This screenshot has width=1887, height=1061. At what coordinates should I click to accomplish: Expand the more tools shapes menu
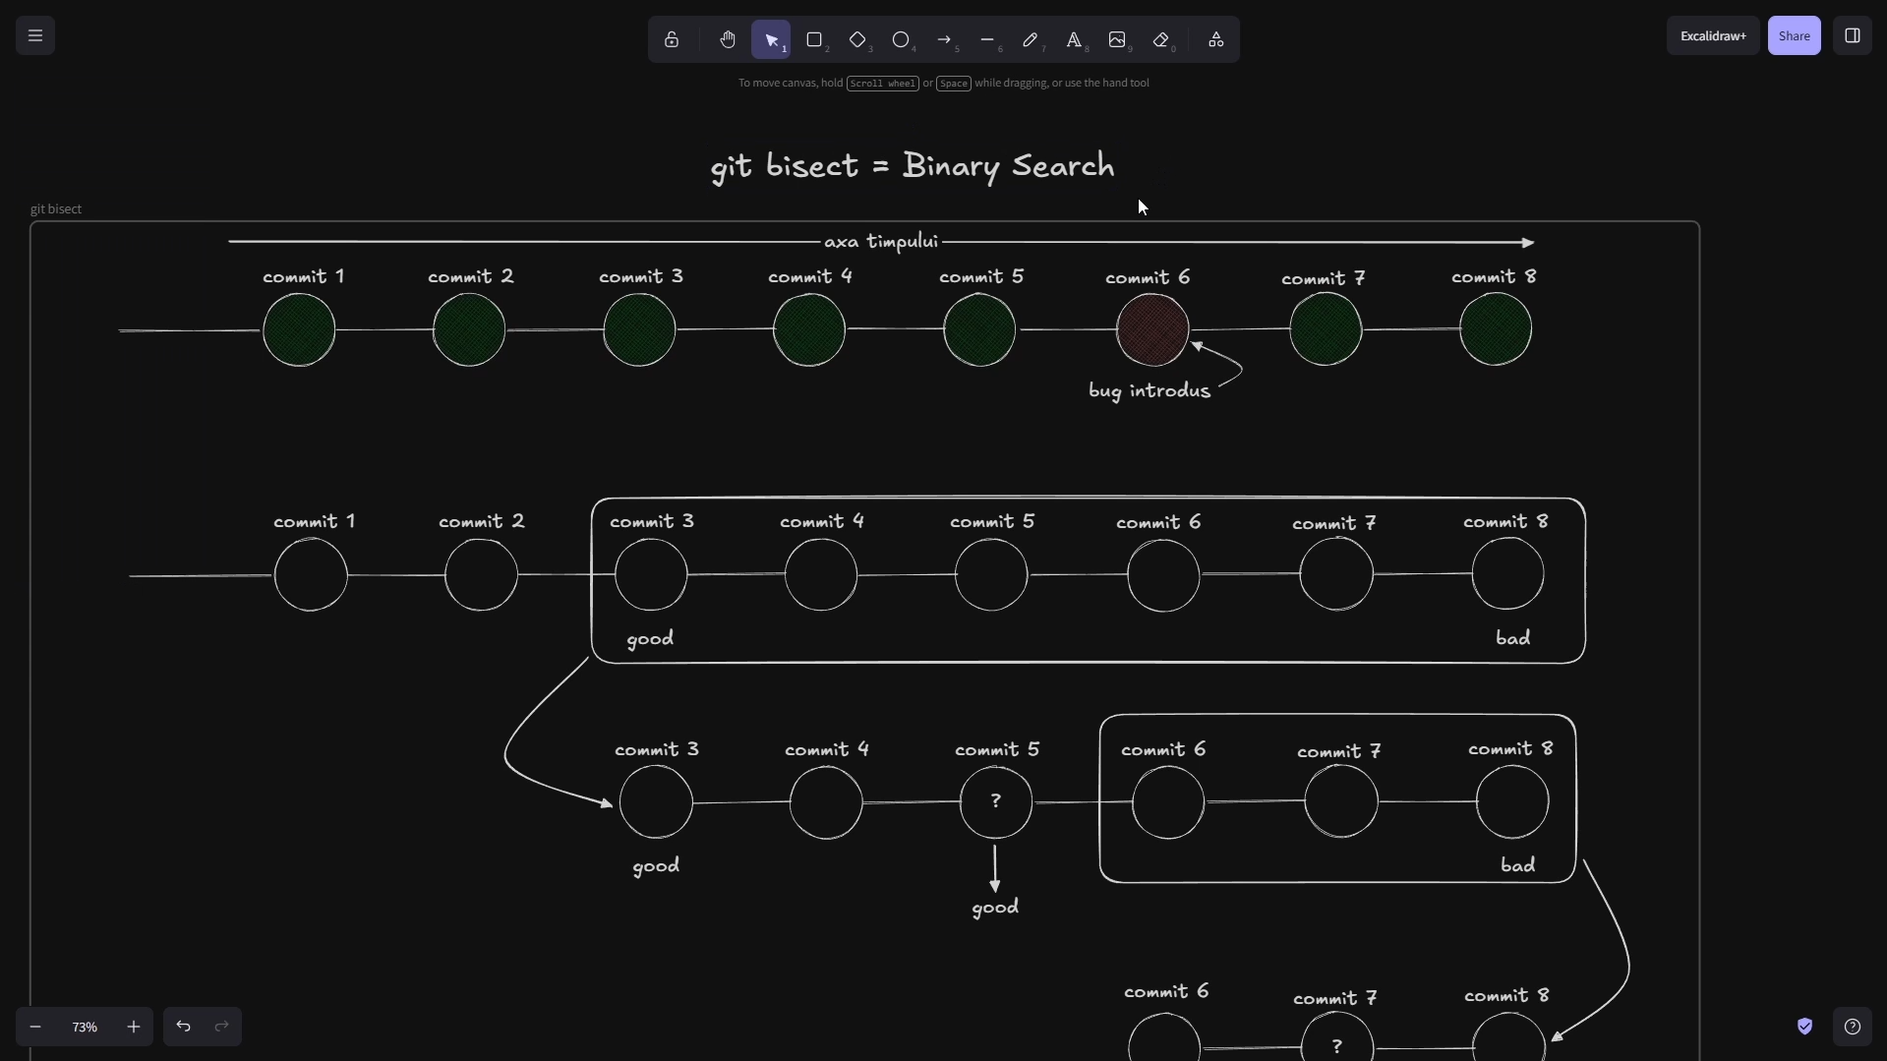(x=1216, y=40)
